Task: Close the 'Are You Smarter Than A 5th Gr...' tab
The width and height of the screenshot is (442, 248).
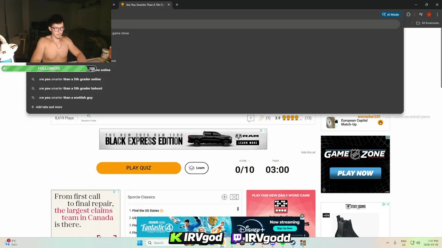Action: pos(169,4)
